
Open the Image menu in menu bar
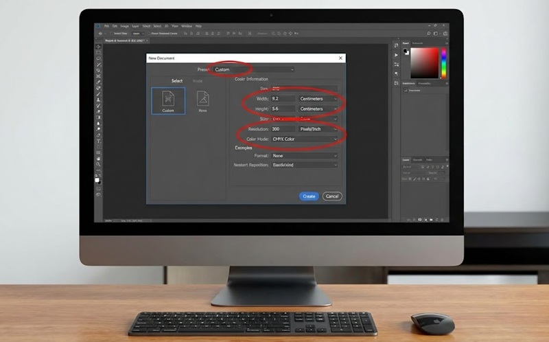click(126, 26)
